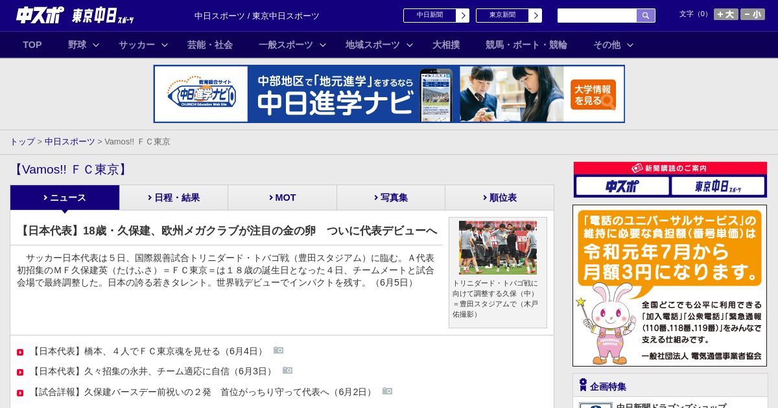Select the ニュース tab

[65, 198]
